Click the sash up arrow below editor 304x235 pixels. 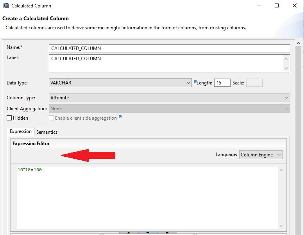pos(129,233)
